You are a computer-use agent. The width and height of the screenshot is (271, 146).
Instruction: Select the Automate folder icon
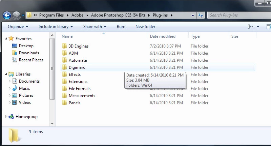[64, 60]
